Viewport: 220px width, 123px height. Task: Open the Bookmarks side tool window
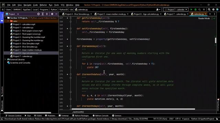2,106
